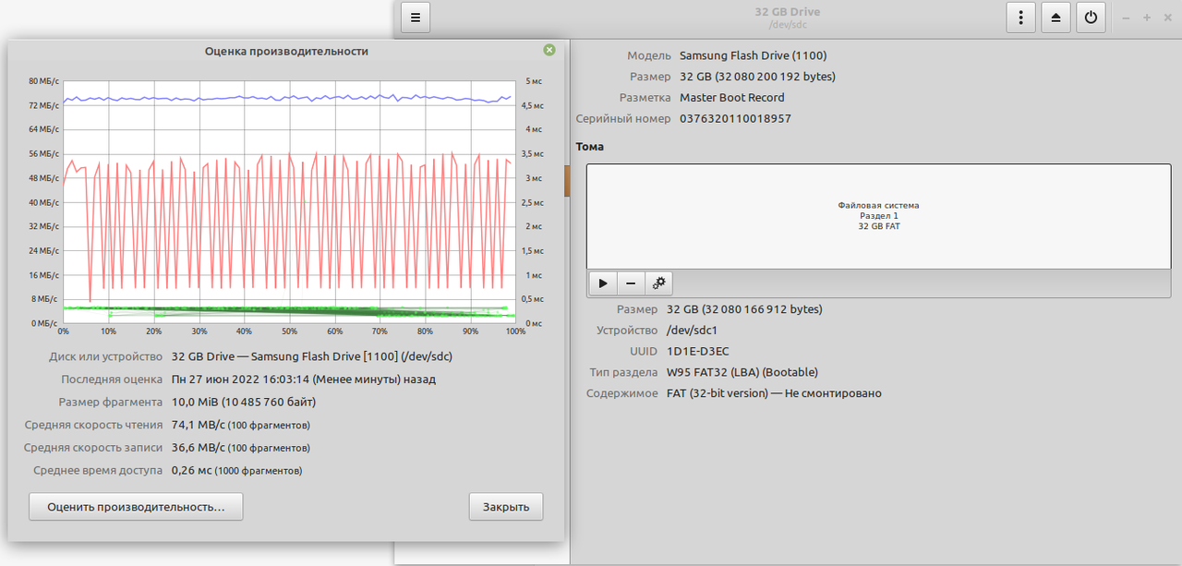Close the benchmark dialog with green X
Image resolution: width=1182 pixels, height=566 pixels.
tap(549, 50)
